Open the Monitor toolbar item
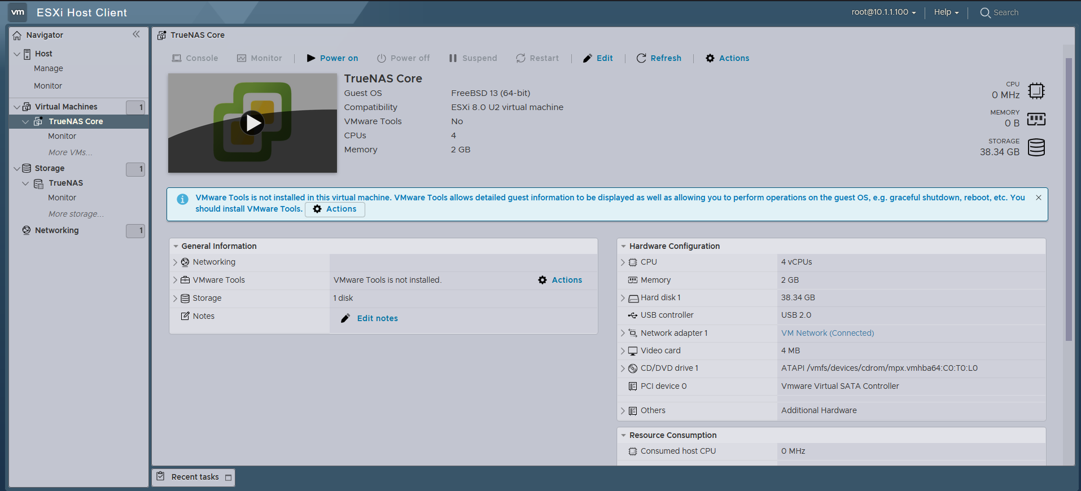 pyautogui.click(x=260, y=58)
